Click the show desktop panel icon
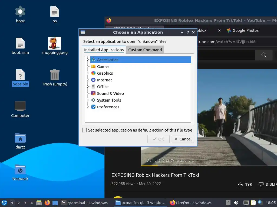Image resolution: width=277 pixels, height=207 pixels. [x=55, y=203]
